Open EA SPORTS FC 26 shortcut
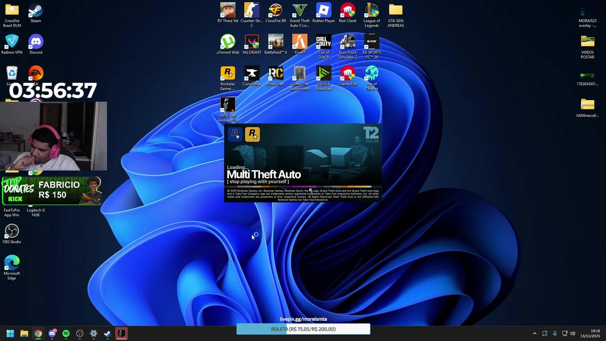 (372, 47)
